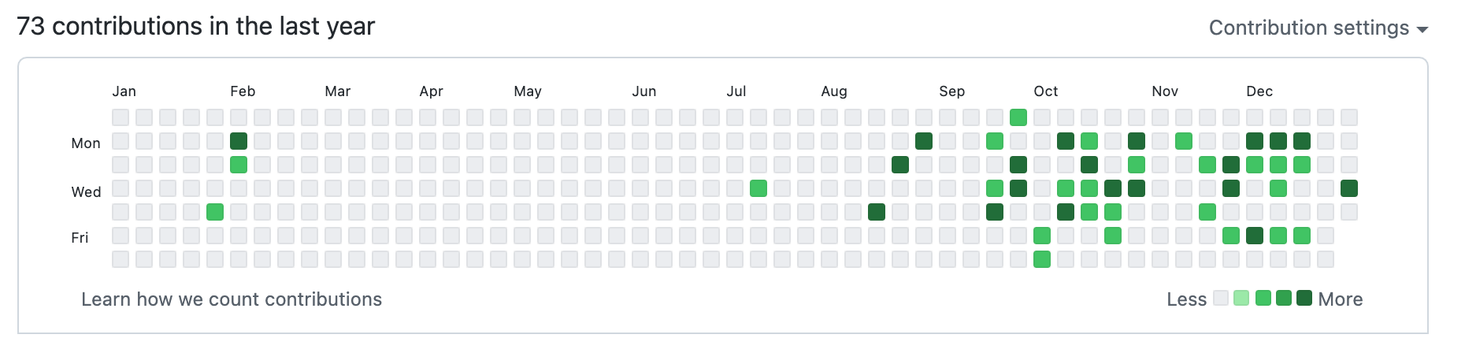This screenshot has height=353, width=1465.
Task: Click the dark green Wednesday cell in the last column
Action: 1349,188
